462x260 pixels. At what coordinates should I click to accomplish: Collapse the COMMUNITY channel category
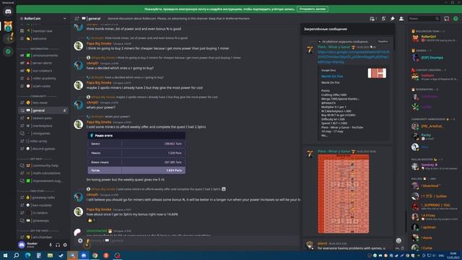[x=38, y=96]
